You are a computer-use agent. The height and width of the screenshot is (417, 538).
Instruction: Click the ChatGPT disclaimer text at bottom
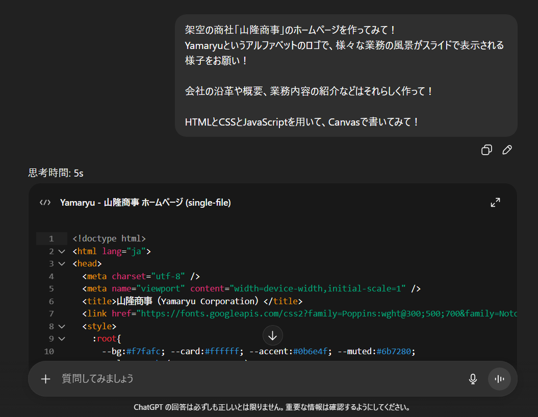[x=272, y=407]
